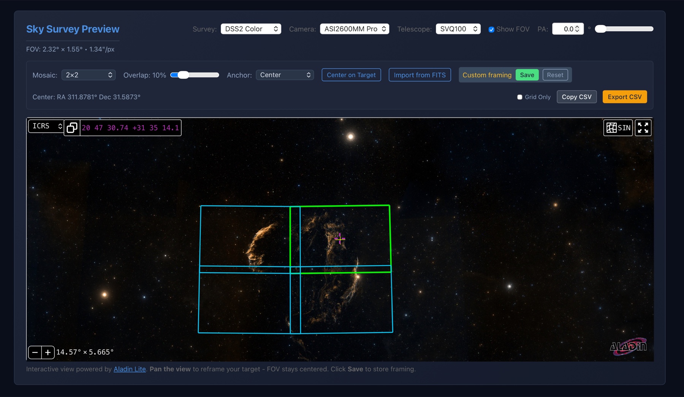684x397 pixels.
Task: Save the custom framing
Action: pyautogui.click(x=527, y=75)
